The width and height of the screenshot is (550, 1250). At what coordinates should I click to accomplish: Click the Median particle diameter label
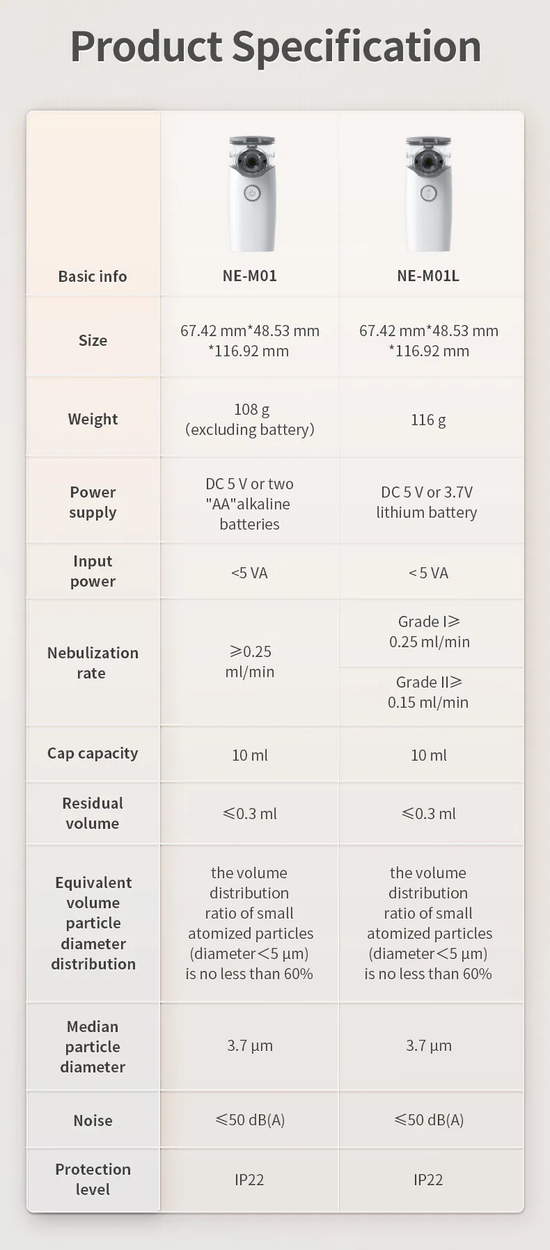tap(93, 1046)
